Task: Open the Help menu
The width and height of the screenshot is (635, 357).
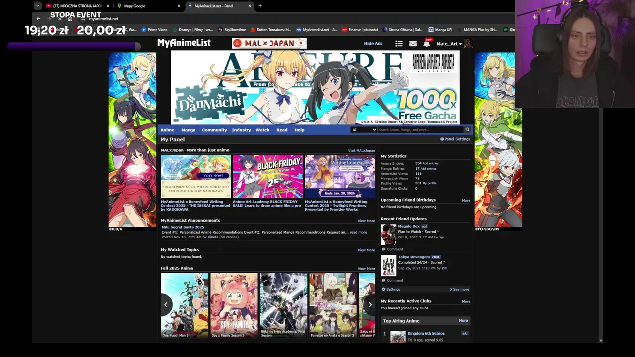Action: pyautogui.click(x=299, y=130)
